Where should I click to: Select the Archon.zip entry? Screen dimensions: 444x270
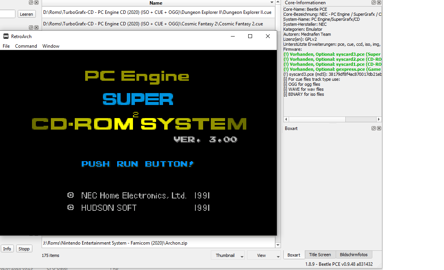[x=158, y=243]
